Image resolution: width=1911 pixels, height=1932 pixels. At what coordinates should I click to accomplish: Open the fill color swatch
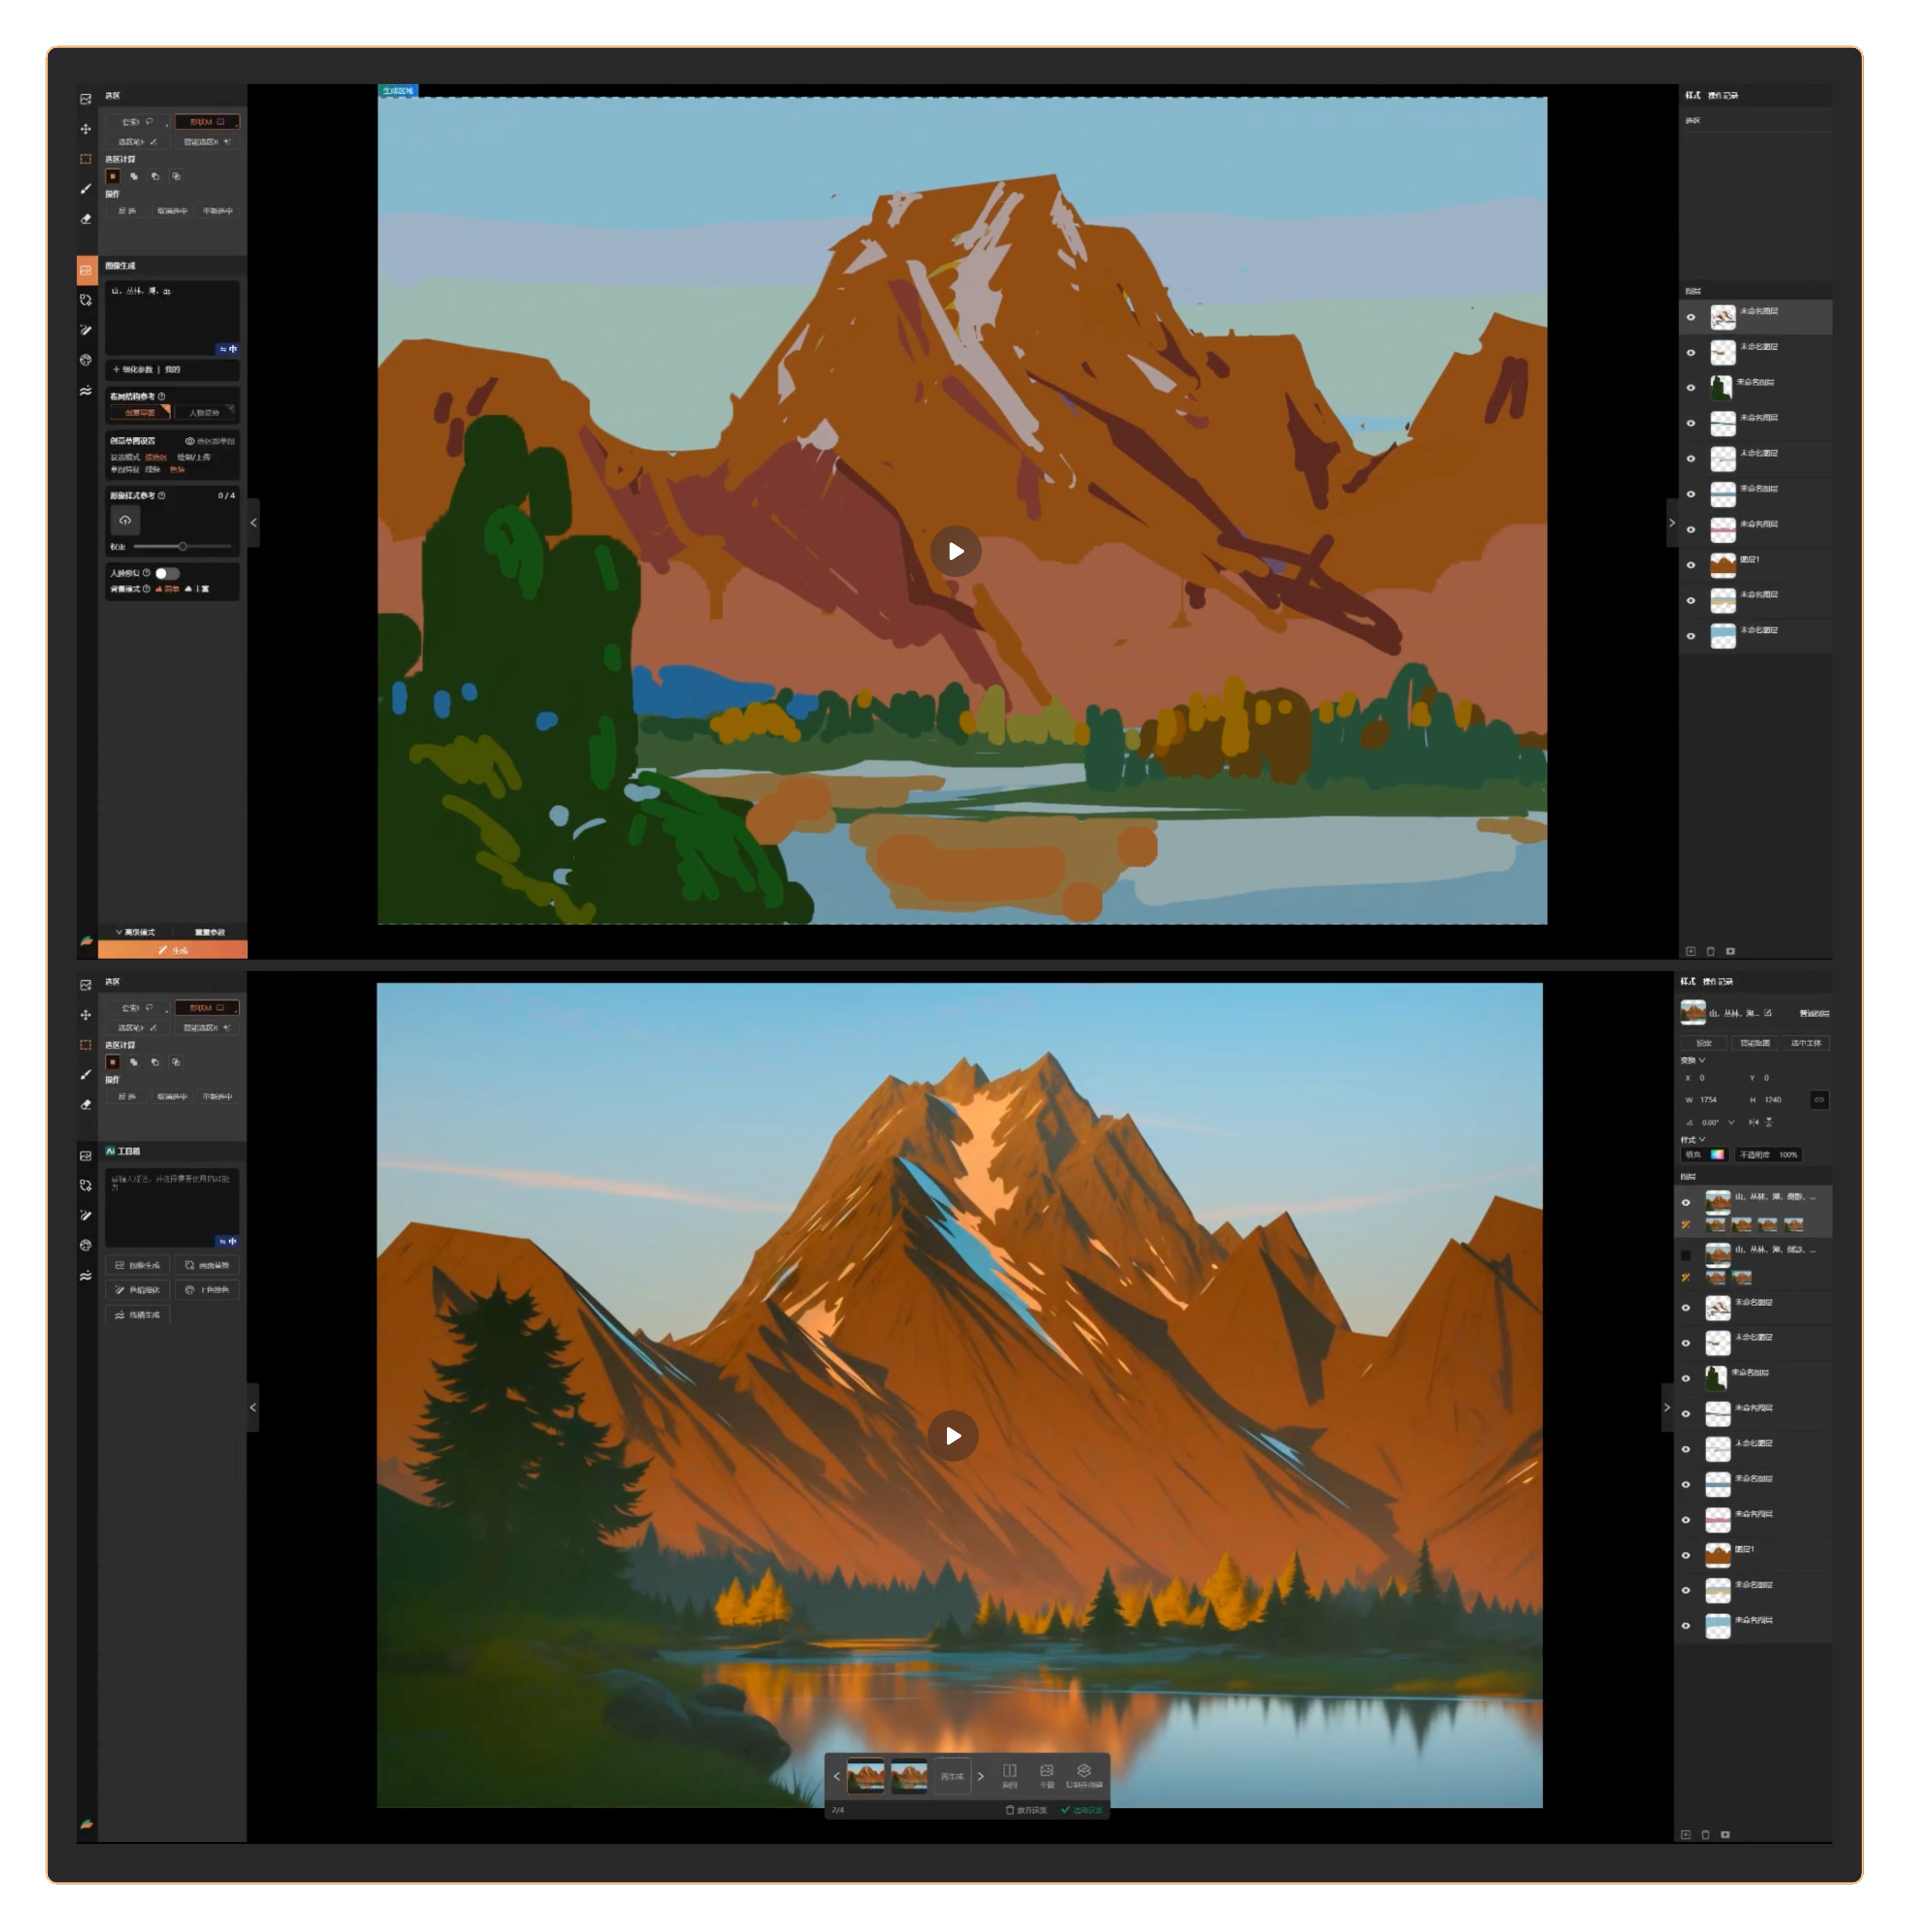(1717, 1155)
